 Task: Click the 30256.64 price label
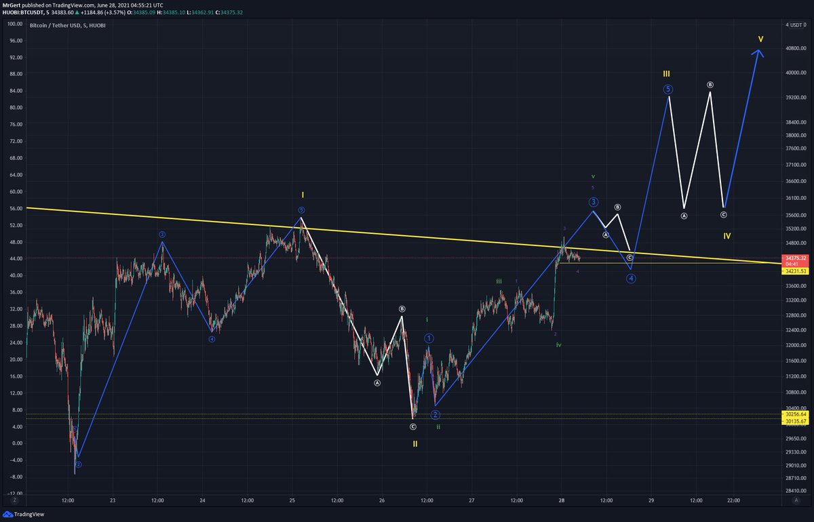[x=794, y=414]
